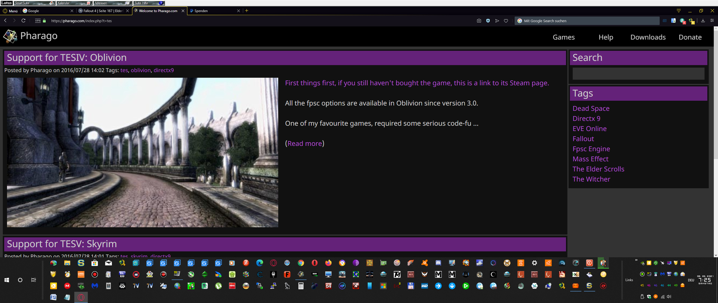This screenshot has height=303, width=718.
Task: Open The Elder Scrolls tag link
Action: pyautogui.click(x=598, y=169)
